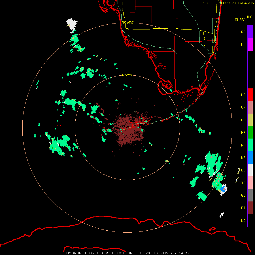Click the RF legend label
255x255 pixels.
[x=243, y=32]
